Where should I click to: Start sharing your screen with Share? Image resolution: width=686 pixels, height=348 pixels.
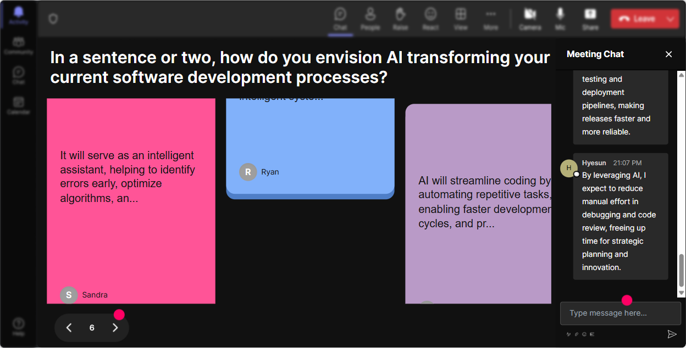(590, 19)
